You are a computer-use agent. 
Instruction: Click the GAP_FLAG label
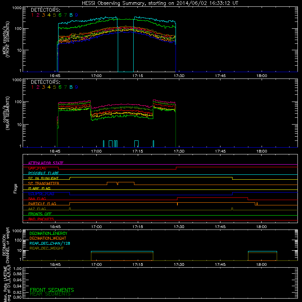[x=37, y=168]
